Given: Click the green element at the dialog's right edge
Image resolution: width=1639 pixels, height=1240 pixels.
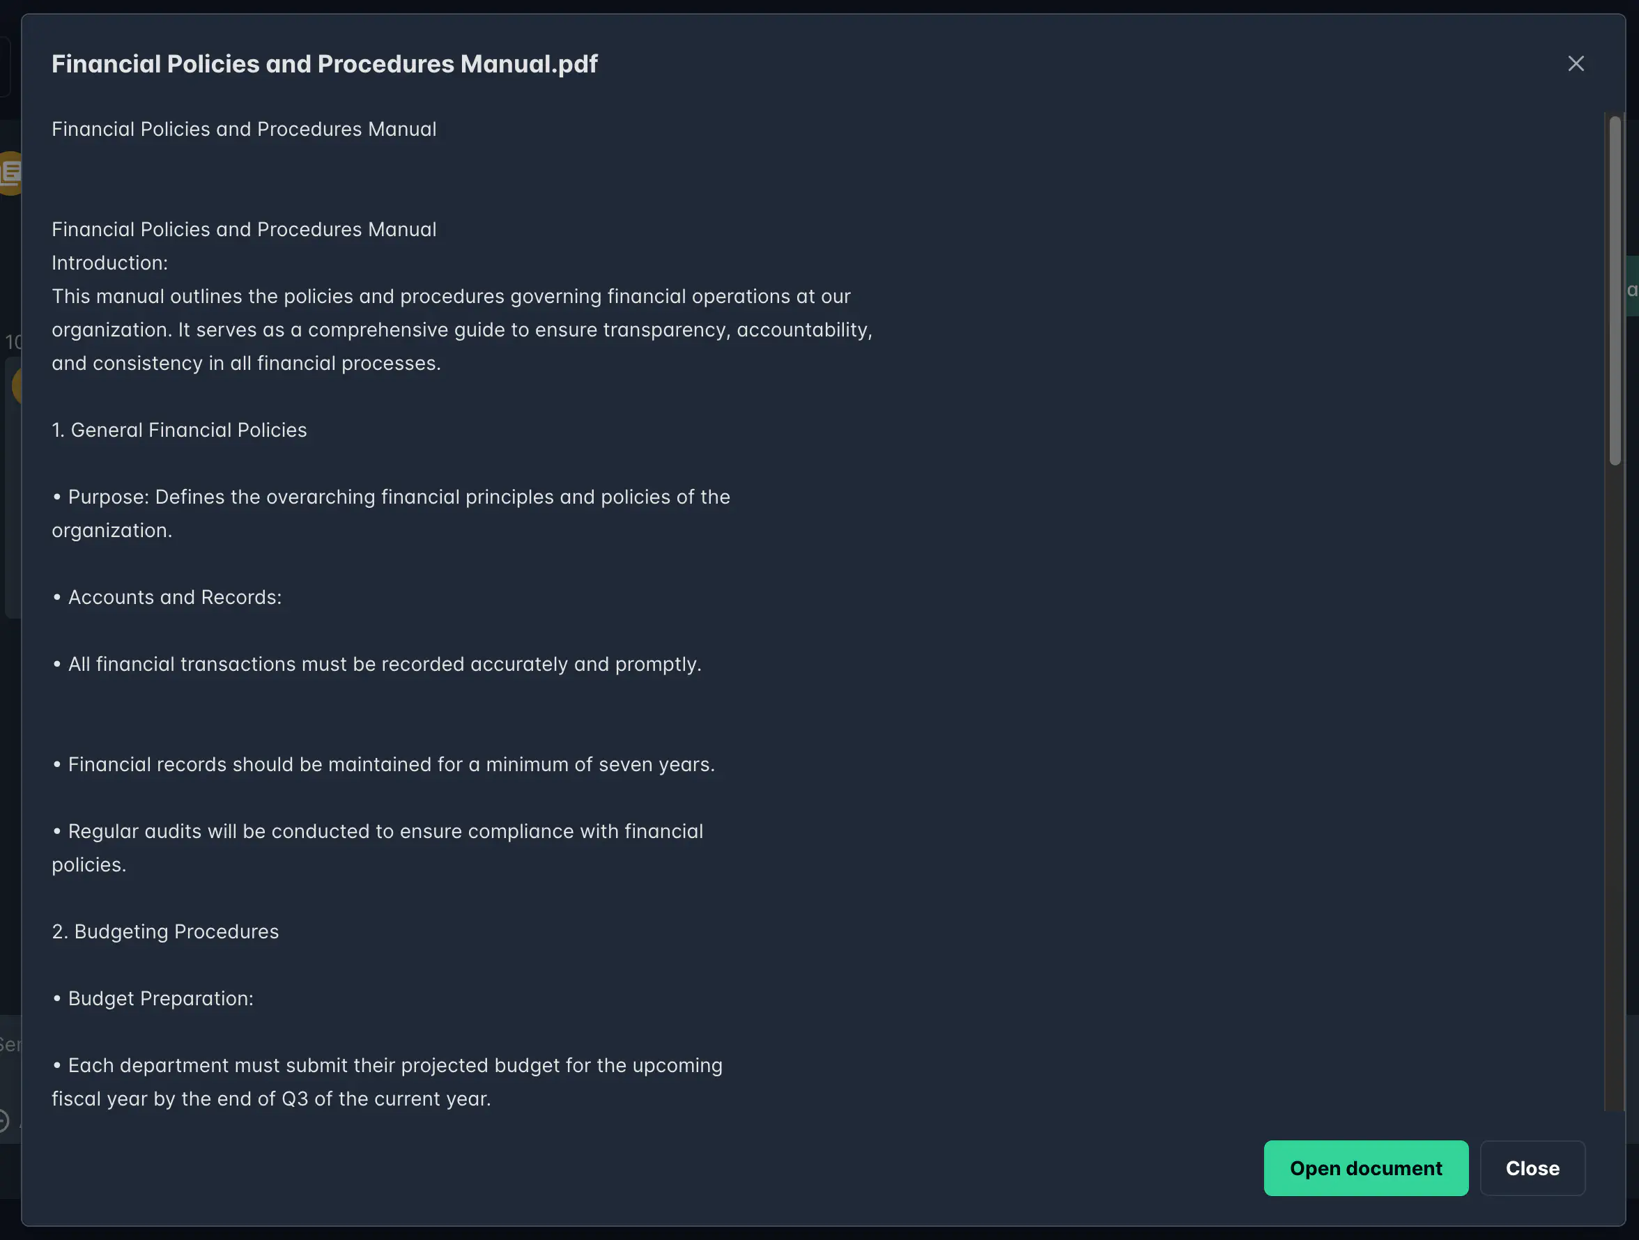Looking at the screenshot, I should pos(1632,286).
